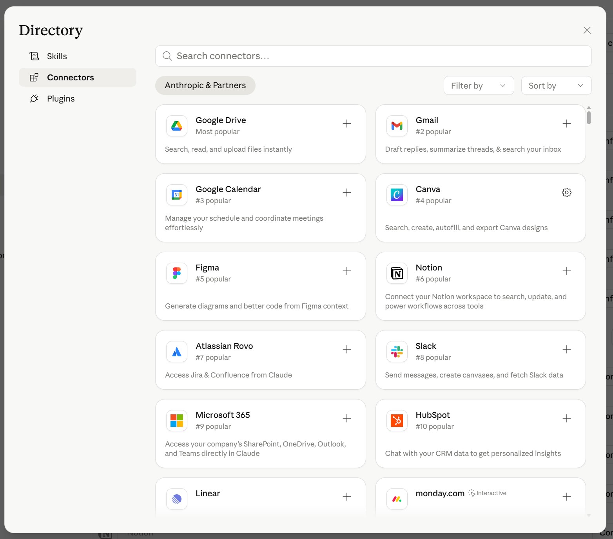Open the Filter by dropdown
Screen dimensions: 613x539
tap(479, 85)
